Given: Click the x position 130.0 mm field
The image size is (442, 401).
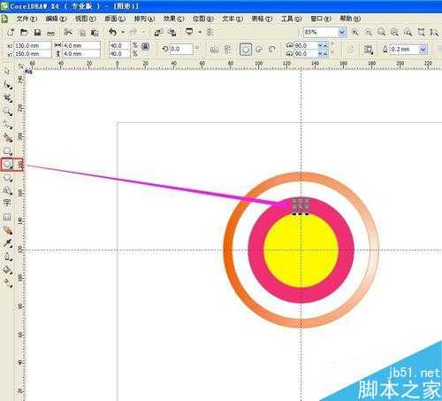Looking at the screenshot, I should tap(33, 45).
